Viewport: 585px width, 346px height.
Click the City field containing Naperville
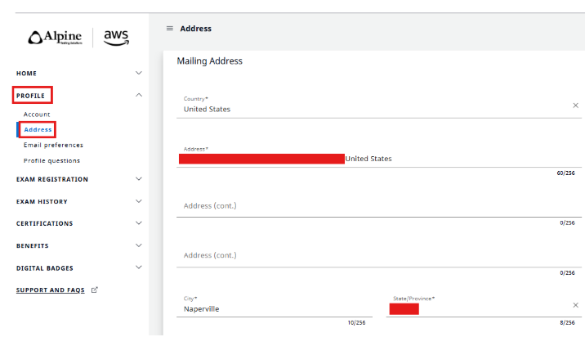tap(275, 307)
